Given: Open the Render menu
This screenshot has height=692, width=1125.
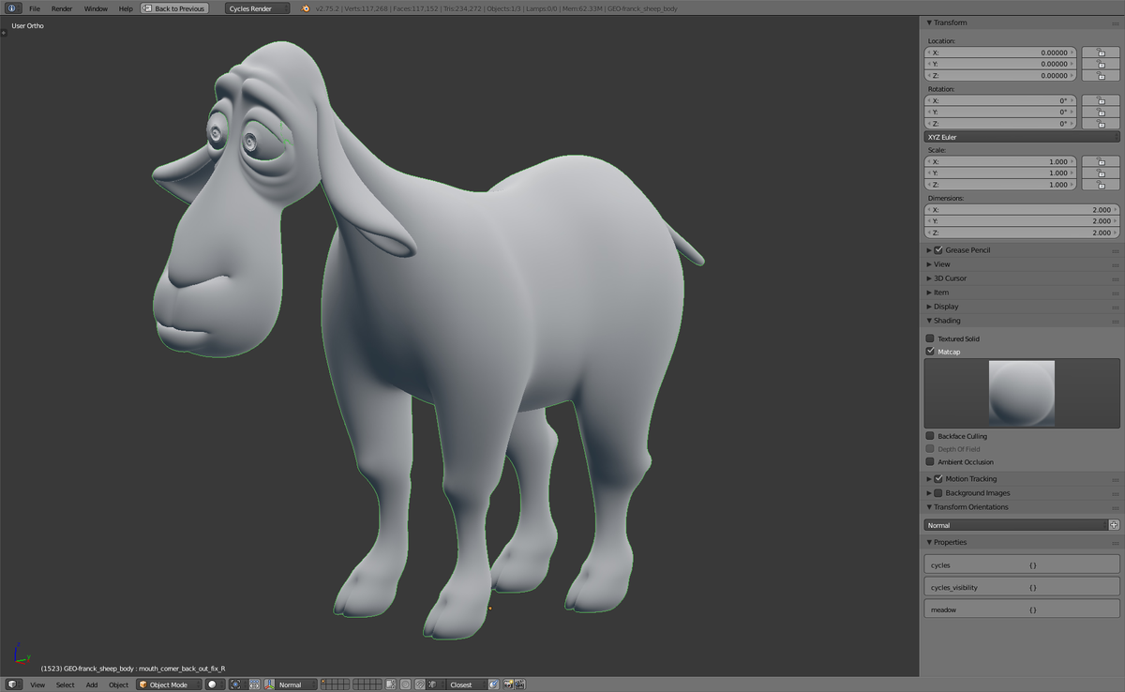Looking at the screenshot, I should click(62, 8).
